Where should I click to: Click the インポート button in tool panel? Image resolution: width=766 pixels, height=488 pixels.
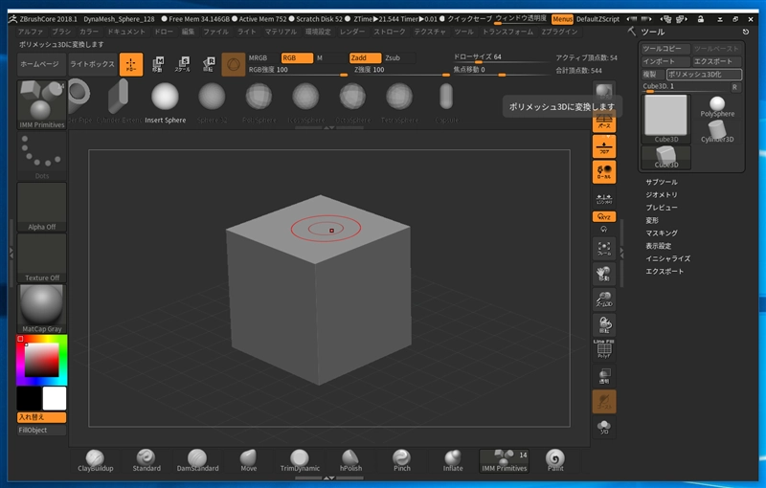click(665, 61)
